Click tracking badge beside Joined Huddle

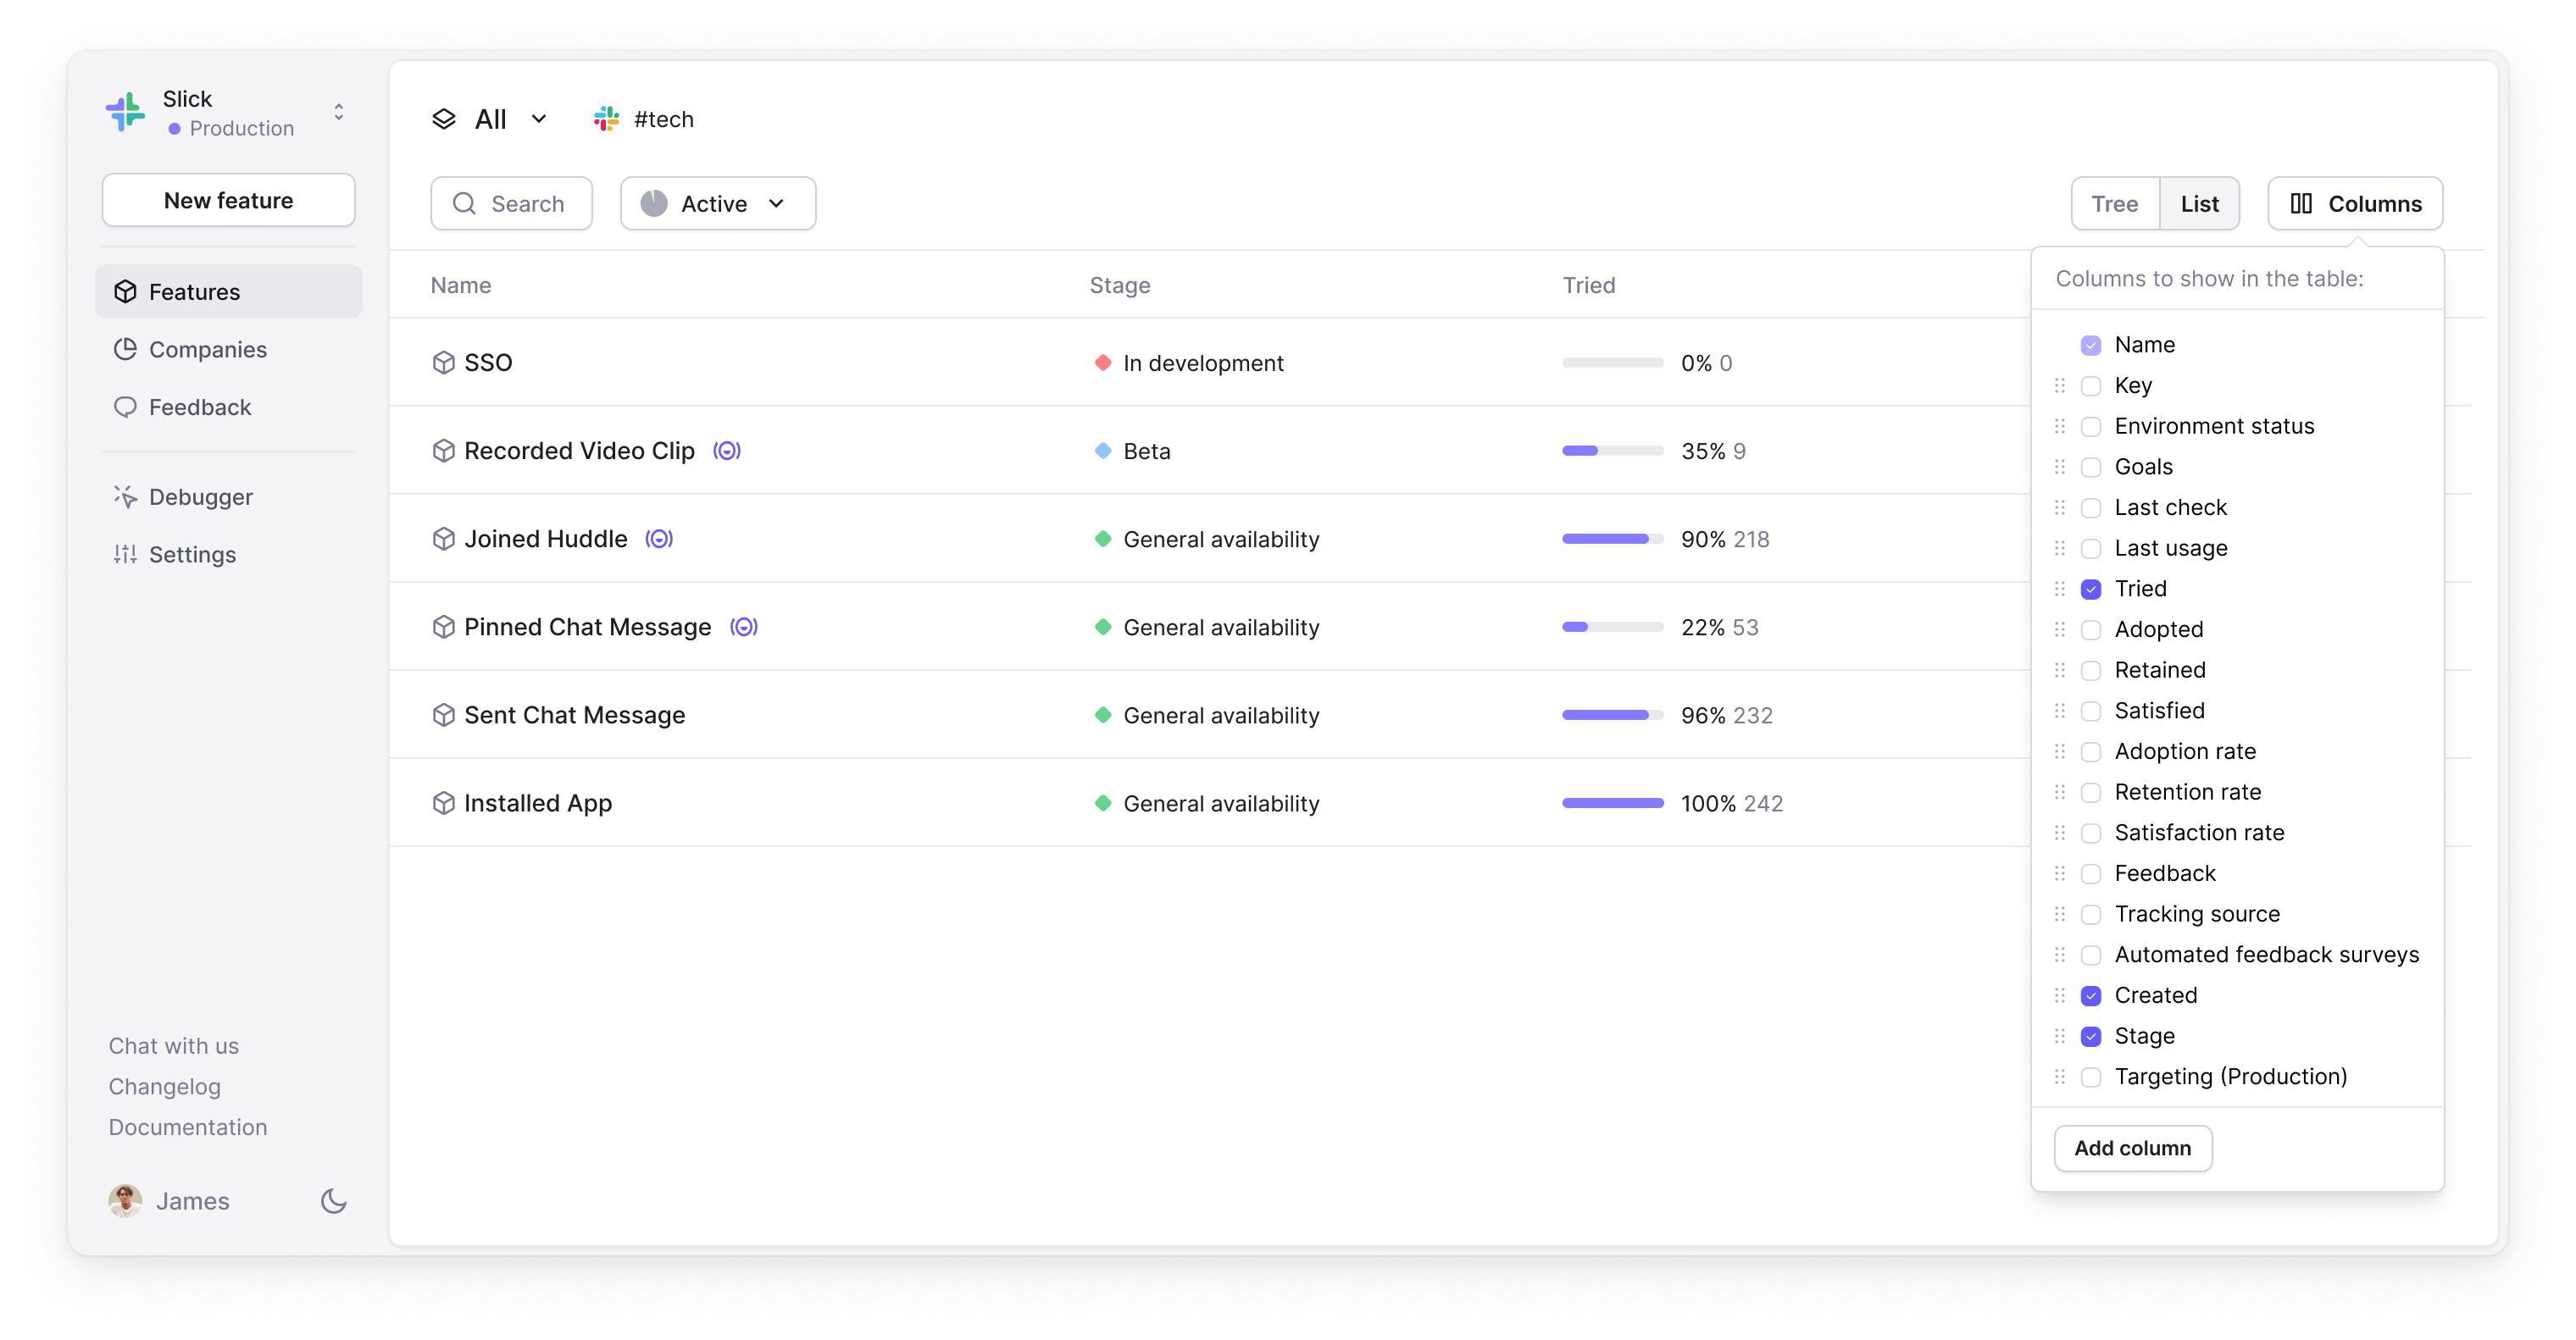click(659, 539)
